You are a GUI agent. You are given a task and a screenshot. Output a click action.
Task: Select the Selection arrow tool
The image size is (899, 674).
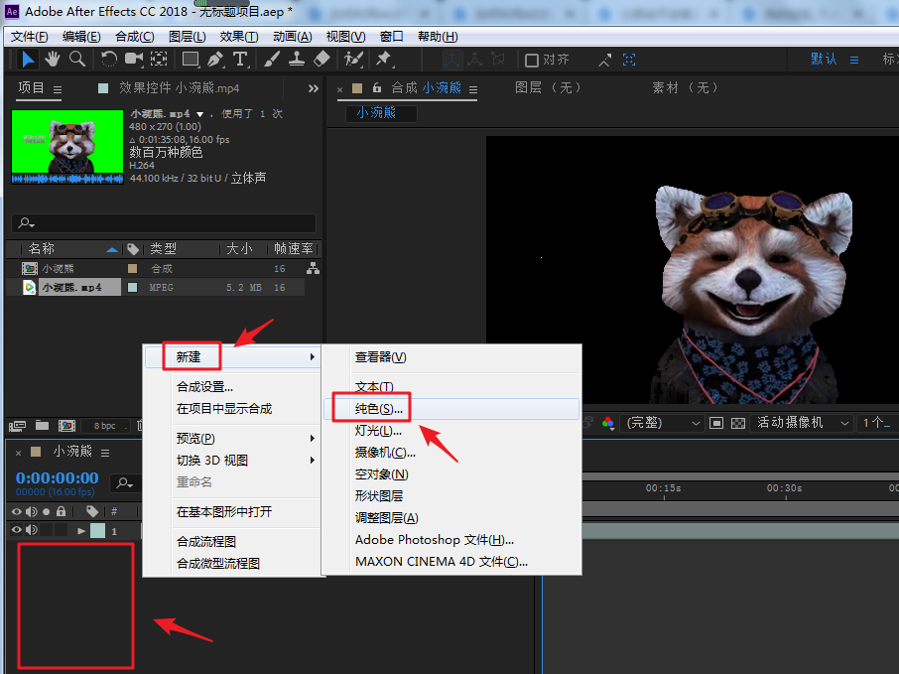[x=28, y=60]
